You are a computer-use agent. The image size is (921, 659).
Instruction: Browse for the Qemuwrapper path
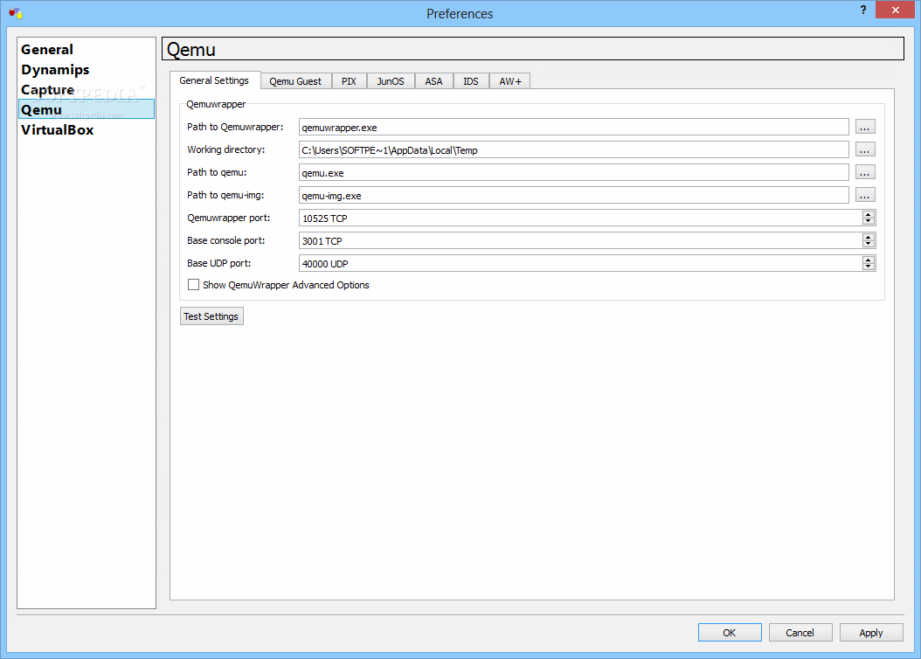click(x=864, y=127)
